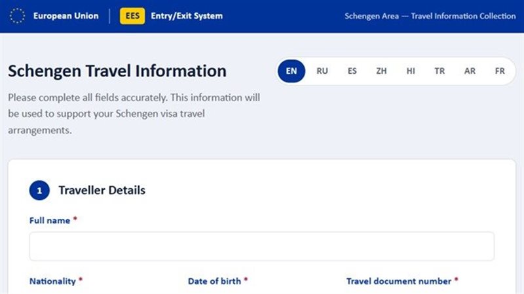Click the Travel document number label
Viewport: 524px width, 294px height.
[399, 281]
